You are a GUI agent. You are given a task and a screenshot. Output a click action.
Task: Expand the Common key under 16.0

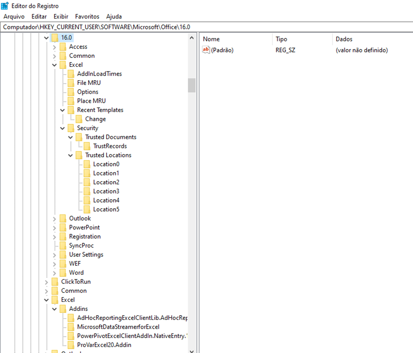tap(54, 56)
